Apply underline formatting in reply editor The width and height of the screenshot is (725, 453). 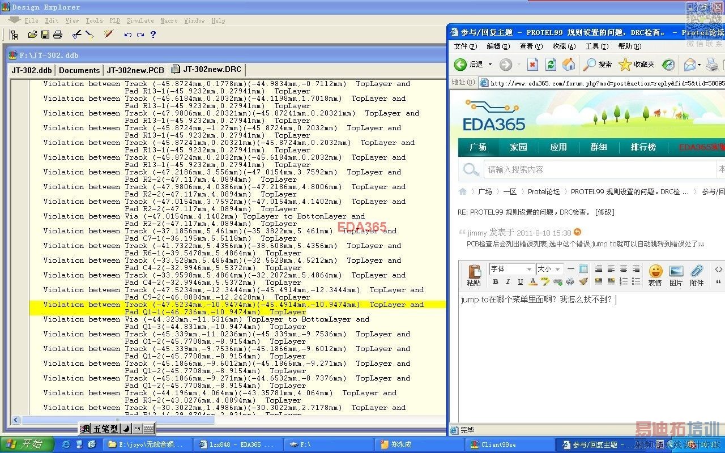point(521,281)
